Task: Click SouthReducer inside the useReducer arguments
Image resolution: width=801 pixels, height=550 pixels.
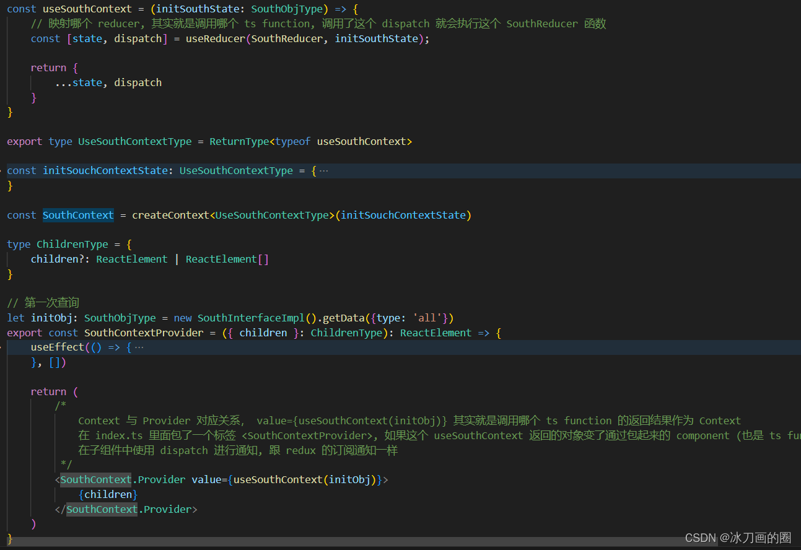Action: tap(287, 38)
